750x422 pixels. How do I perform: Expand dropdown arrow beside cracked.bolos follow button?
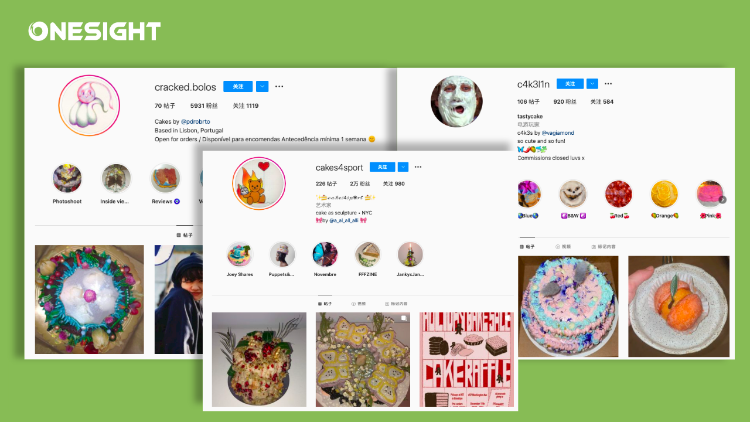[x=262, y=87]
